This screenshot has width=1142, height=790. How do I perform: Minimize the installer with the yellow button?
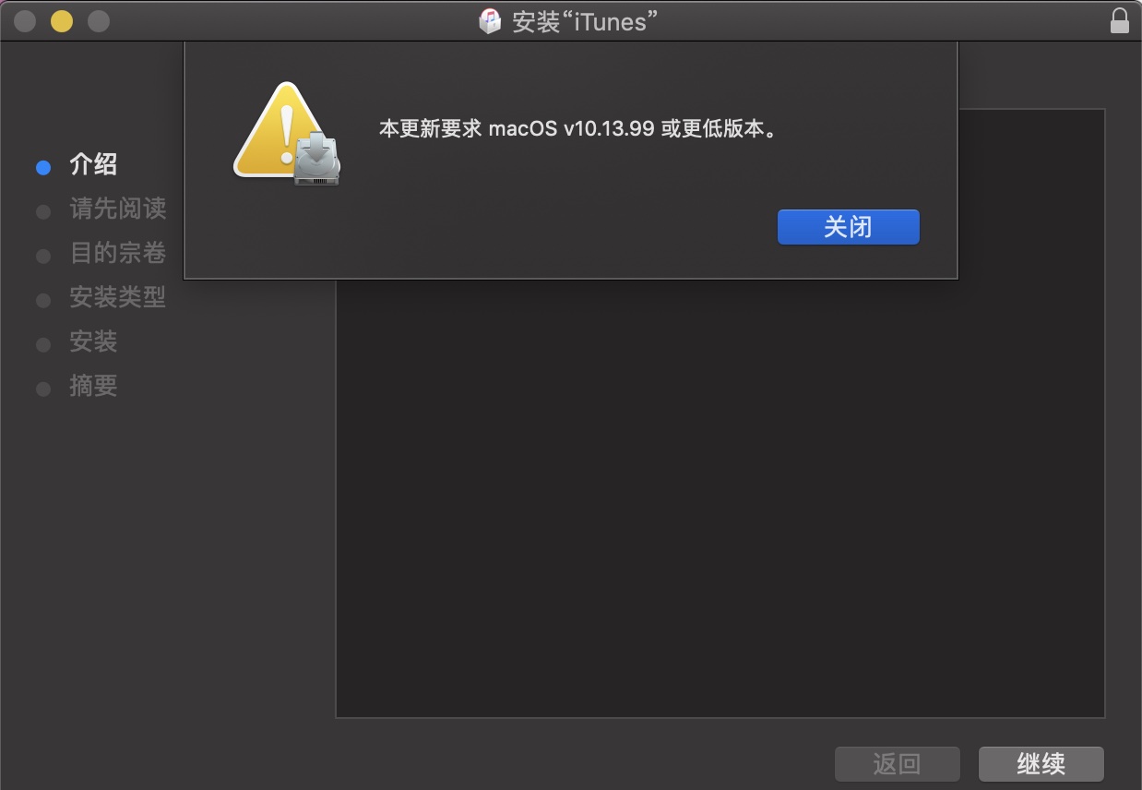tap(61, 20)
